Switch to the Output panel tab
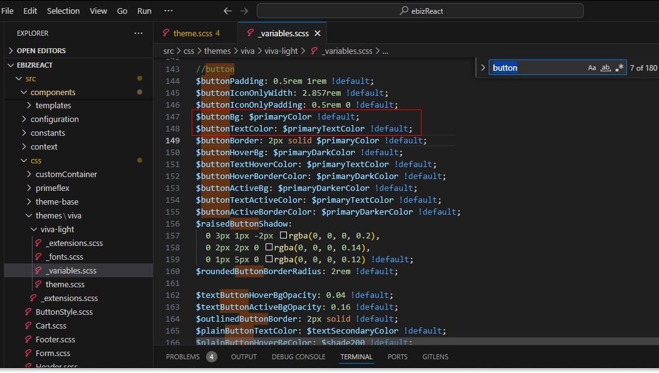This screenshot has height=373, width=659. click(244, 357)
